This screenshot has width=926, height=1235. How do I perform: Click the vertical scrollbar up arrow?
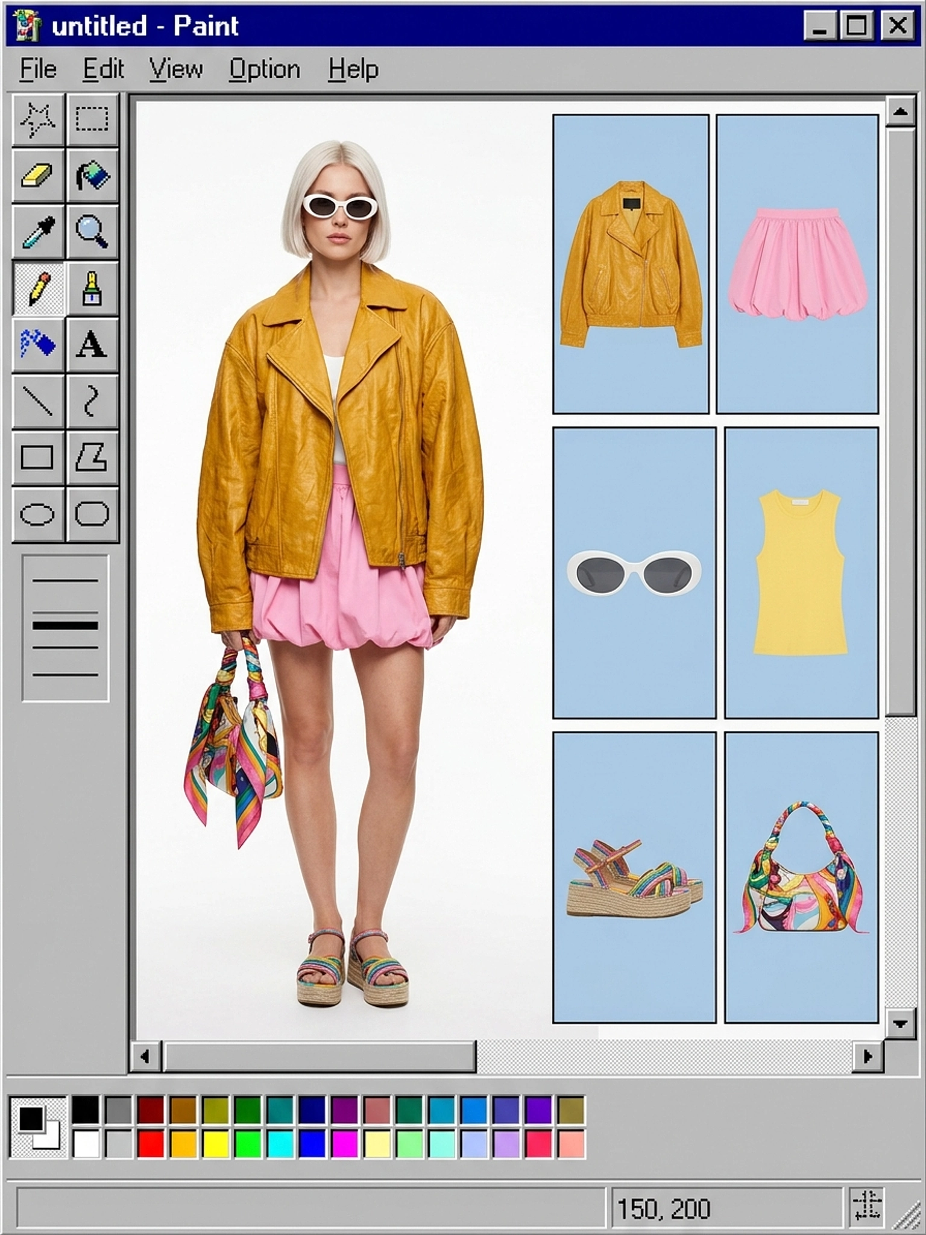tap(900, 111)
